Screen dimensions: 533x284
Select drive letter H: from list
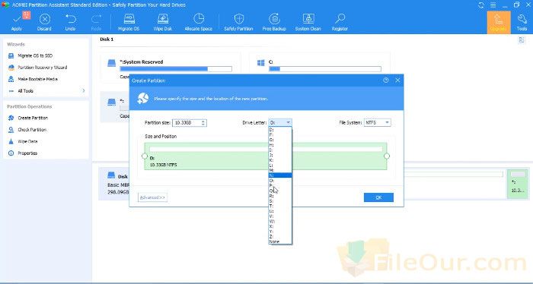point(279,145)
